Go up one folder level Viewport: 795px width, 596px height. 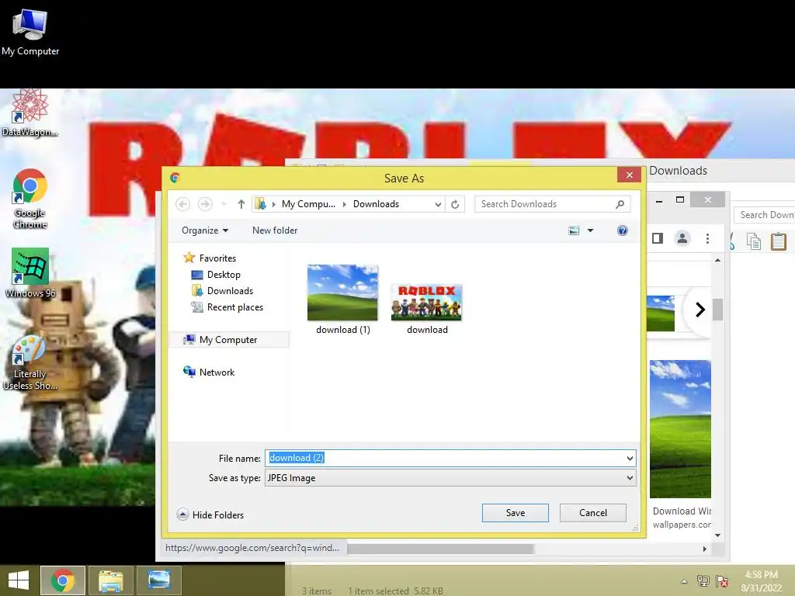coord(241,204)
